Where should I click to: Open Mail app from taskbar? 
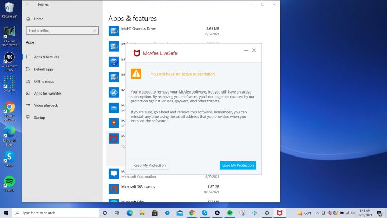(x=180, y=213)
